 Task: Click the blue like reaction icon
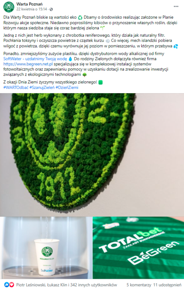(x=7, y=285)
